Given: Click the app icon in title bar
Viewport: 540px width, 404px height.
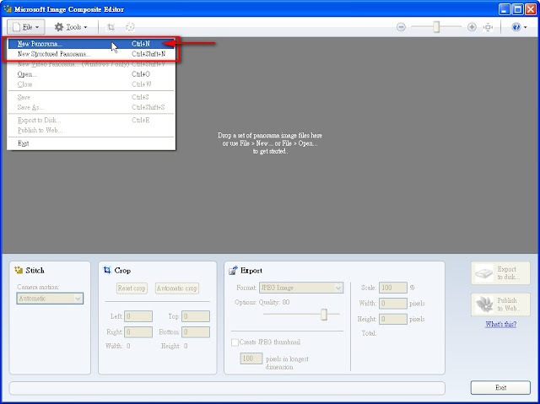Looking at the screenshot, I should point(8,8).
